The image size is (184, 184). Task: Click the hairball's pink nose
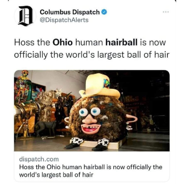pyautogui.click(x=90, y=120)
